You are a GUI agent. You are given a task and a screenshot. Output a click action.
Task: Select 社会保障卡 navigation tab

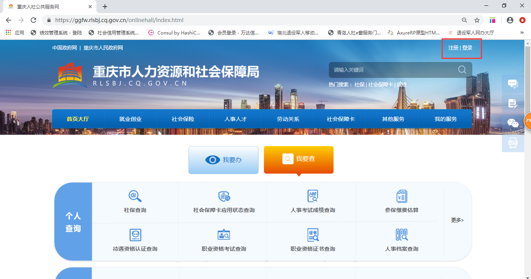(341, 119)
